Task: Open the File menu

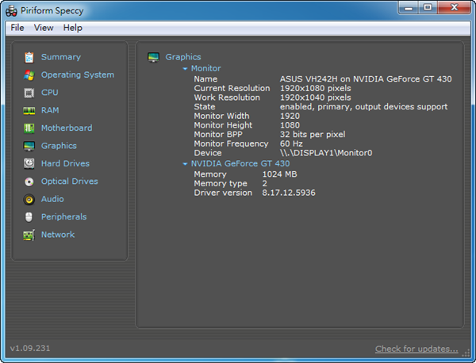Action: point(17,28)
